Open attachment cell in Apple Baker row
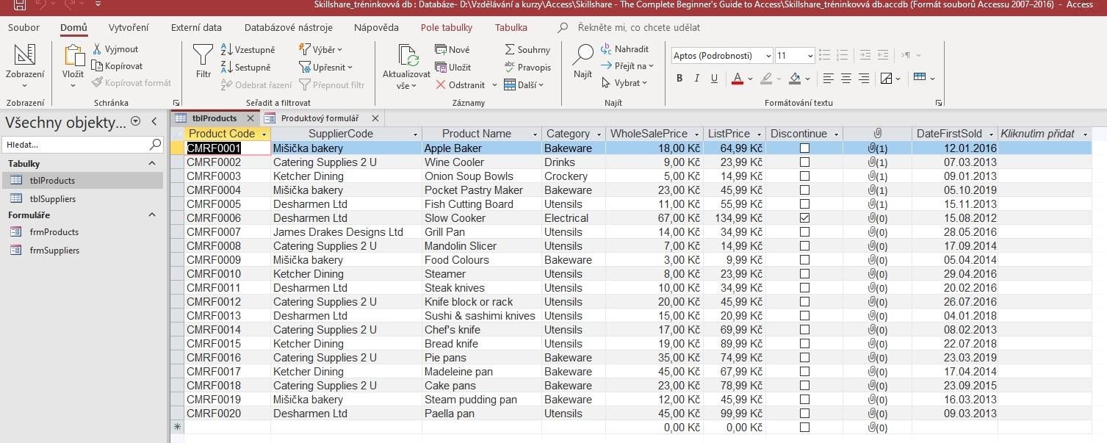1107x443 pixels. click(877, 148)
